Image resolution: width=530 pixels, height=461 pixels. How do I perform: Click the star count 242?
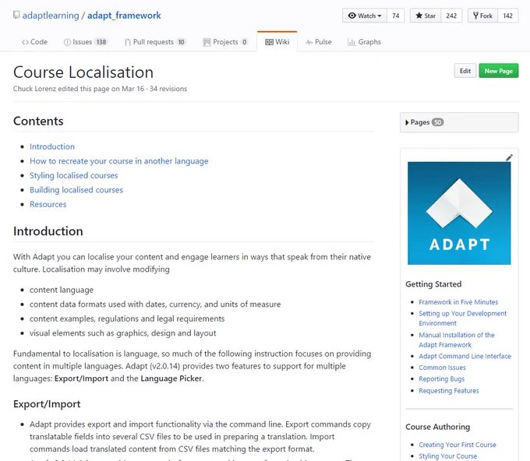click(451, 16)
